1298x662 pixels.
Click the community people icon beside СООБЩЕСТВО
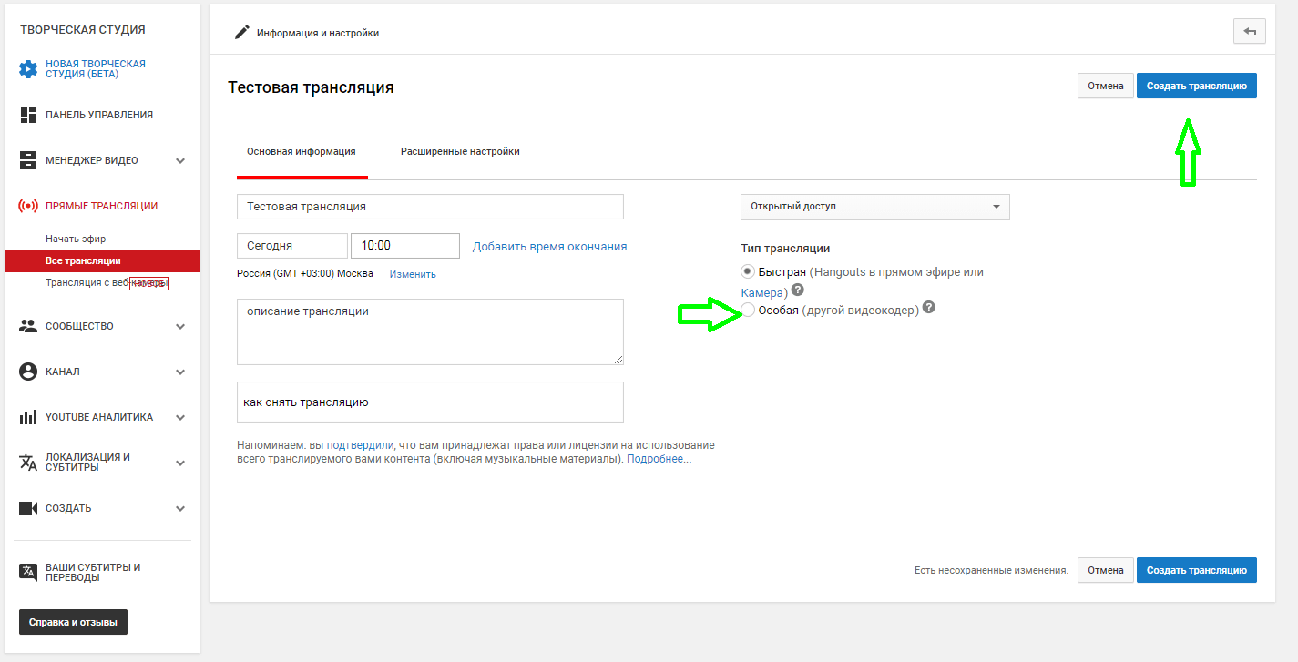28,326
